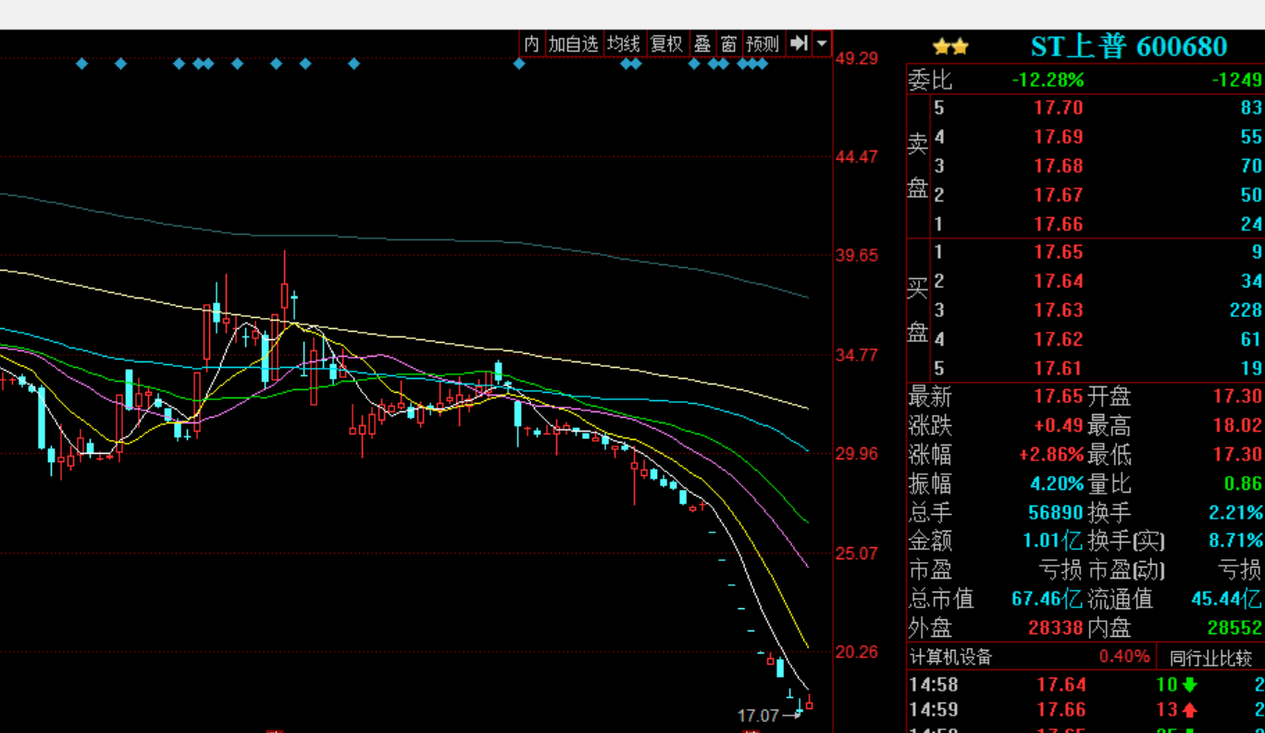Select sell level 5 price 17.70
This screenshot has width=1265, height=733.
pos(1058,108)
